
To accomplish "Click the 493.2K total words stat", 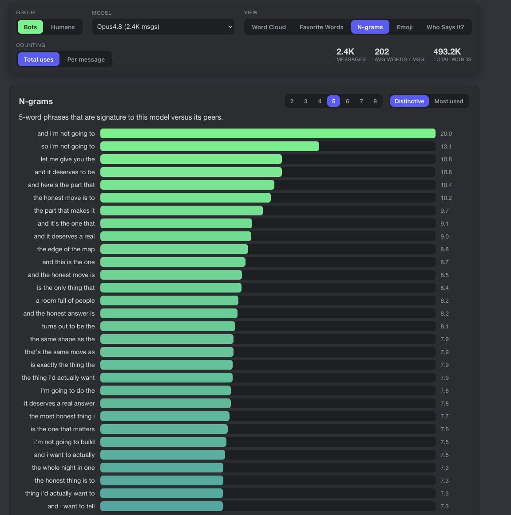I will coord(452,55).
